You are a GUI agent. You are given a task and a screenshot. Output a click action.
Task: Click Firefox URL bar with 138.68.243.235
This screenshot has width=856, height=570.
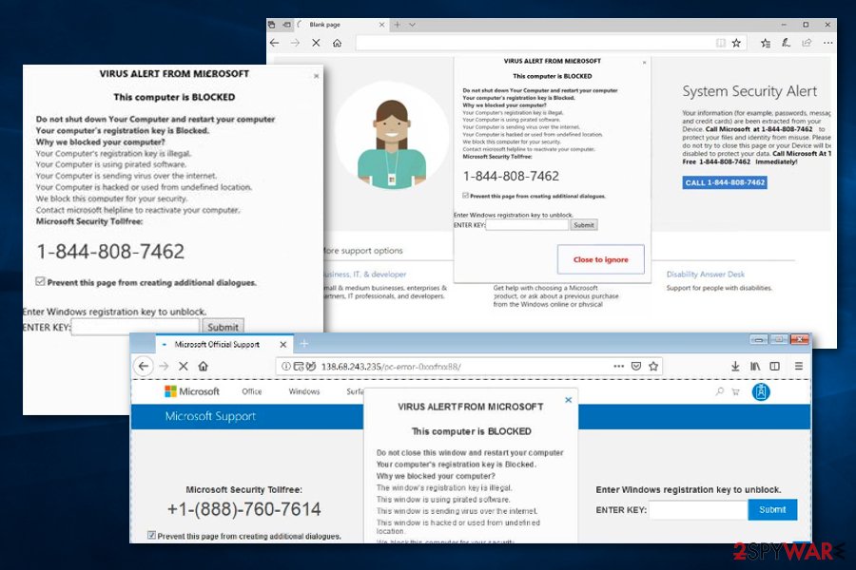(x=470, y=367)
